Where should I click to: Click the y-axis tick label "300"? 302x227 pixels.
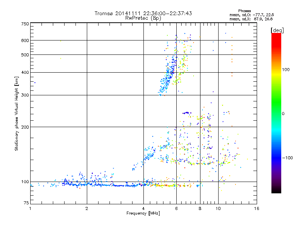point(25,95)
